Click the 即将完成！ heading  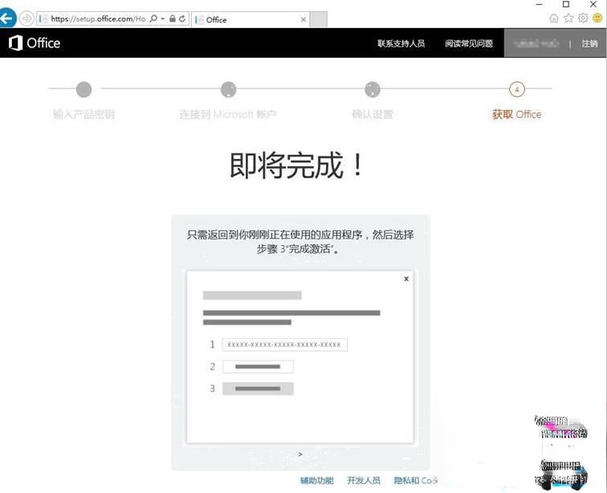[296, 165]
